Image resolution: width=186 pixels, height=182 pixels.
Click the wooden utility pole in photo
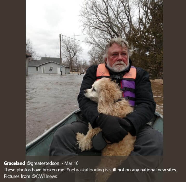(61, 54)
